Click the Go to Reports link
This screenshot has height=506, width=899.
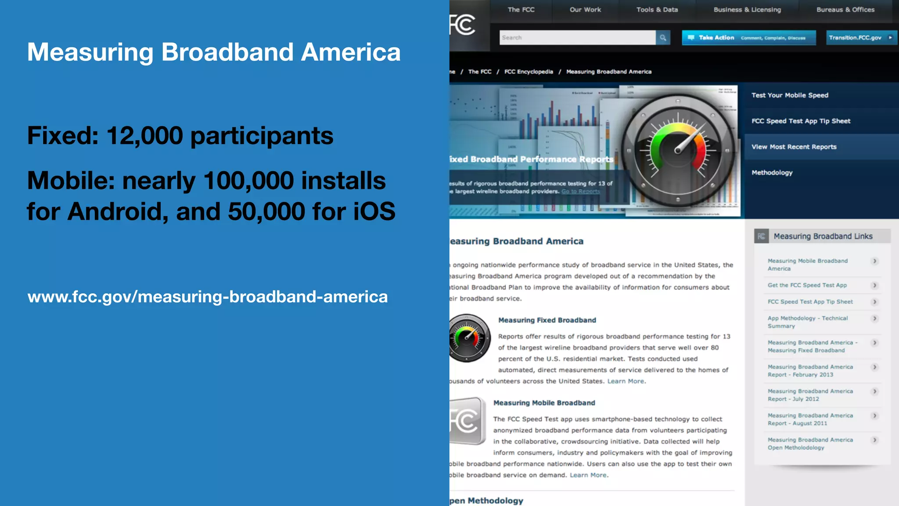[580, 192]
